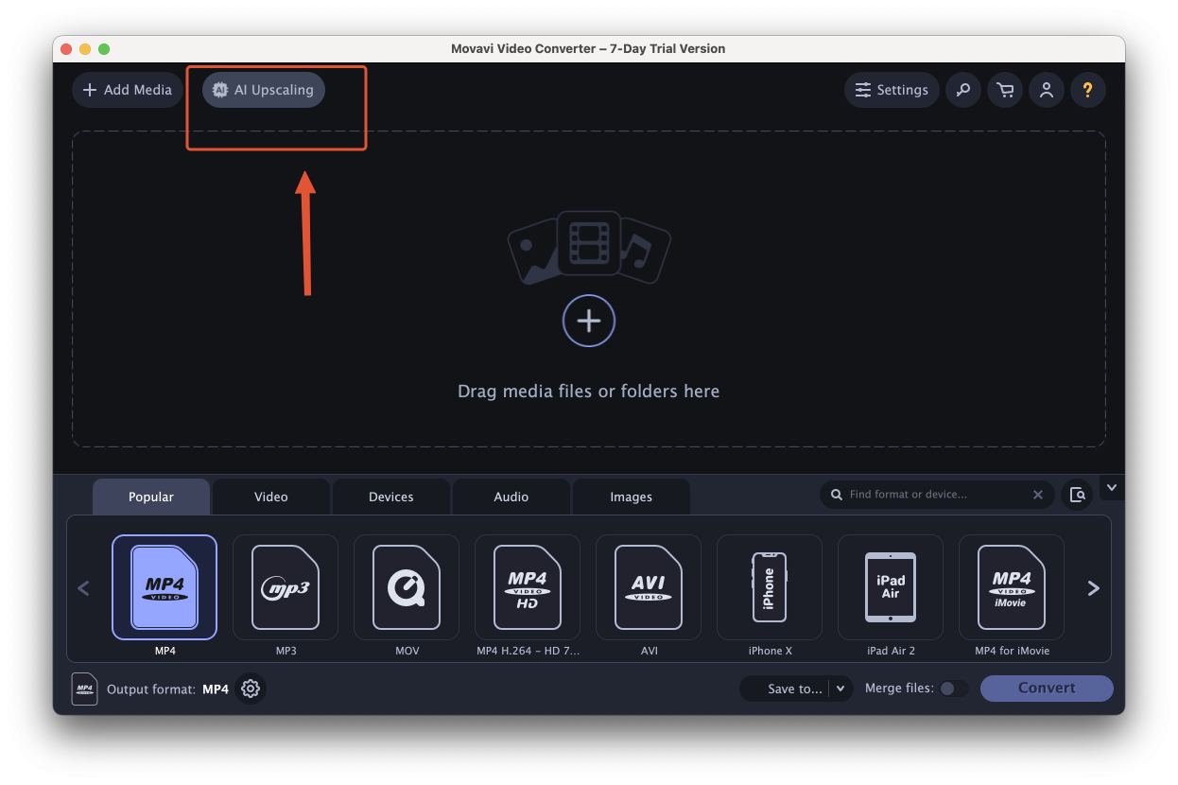Open the AI Upscaling button
This screenshot has height=785, width=1178.
pos(264,90)
